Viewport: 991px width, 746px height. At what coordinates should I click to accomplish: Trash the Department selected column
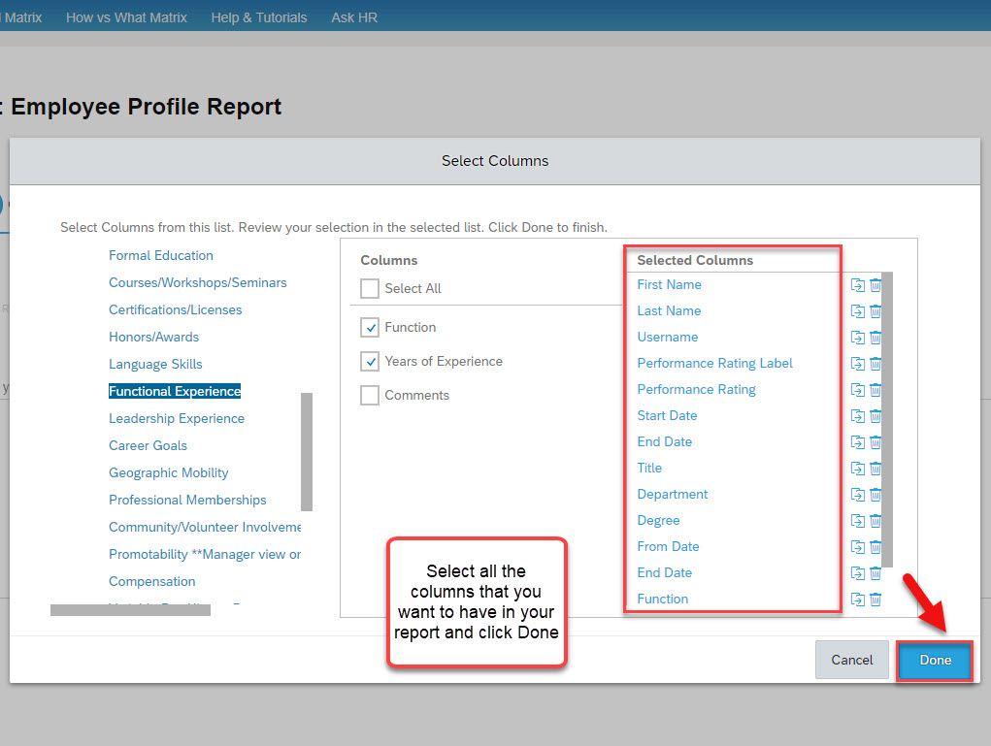(875, 494)
